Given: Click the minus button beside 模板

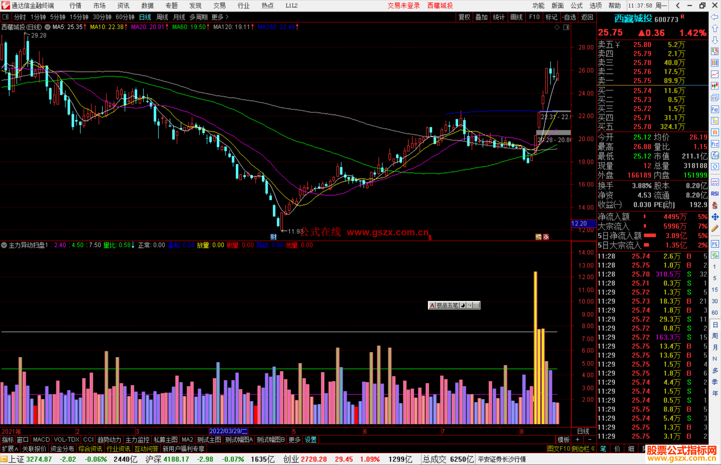Looking at the screenshot, I should tap(589, 440).
